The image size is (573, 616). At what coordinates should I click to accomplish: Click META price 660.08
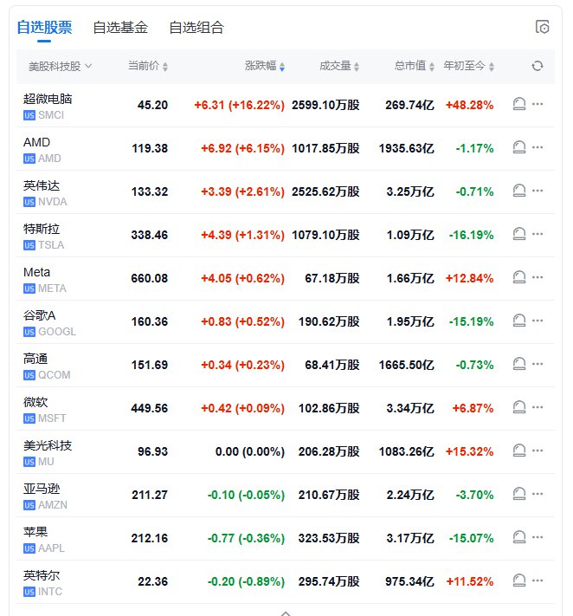[x=150, y=278]
